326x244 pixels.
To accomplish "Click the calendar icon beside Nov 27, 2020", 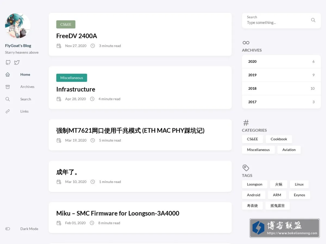I will [59, 46].
